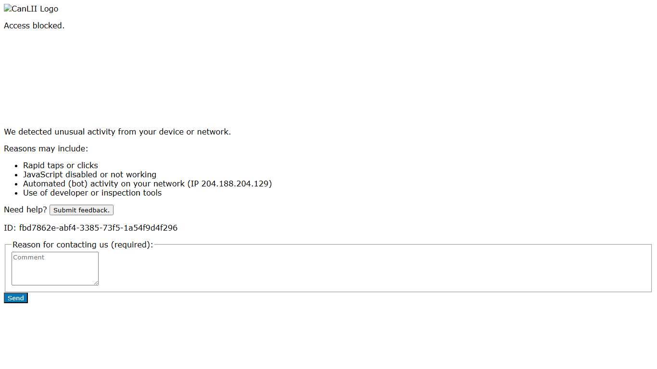Click the bullet marker before "Rapid taps"
This screenshot has width=657, height=369.
click(x=16, y=166)
